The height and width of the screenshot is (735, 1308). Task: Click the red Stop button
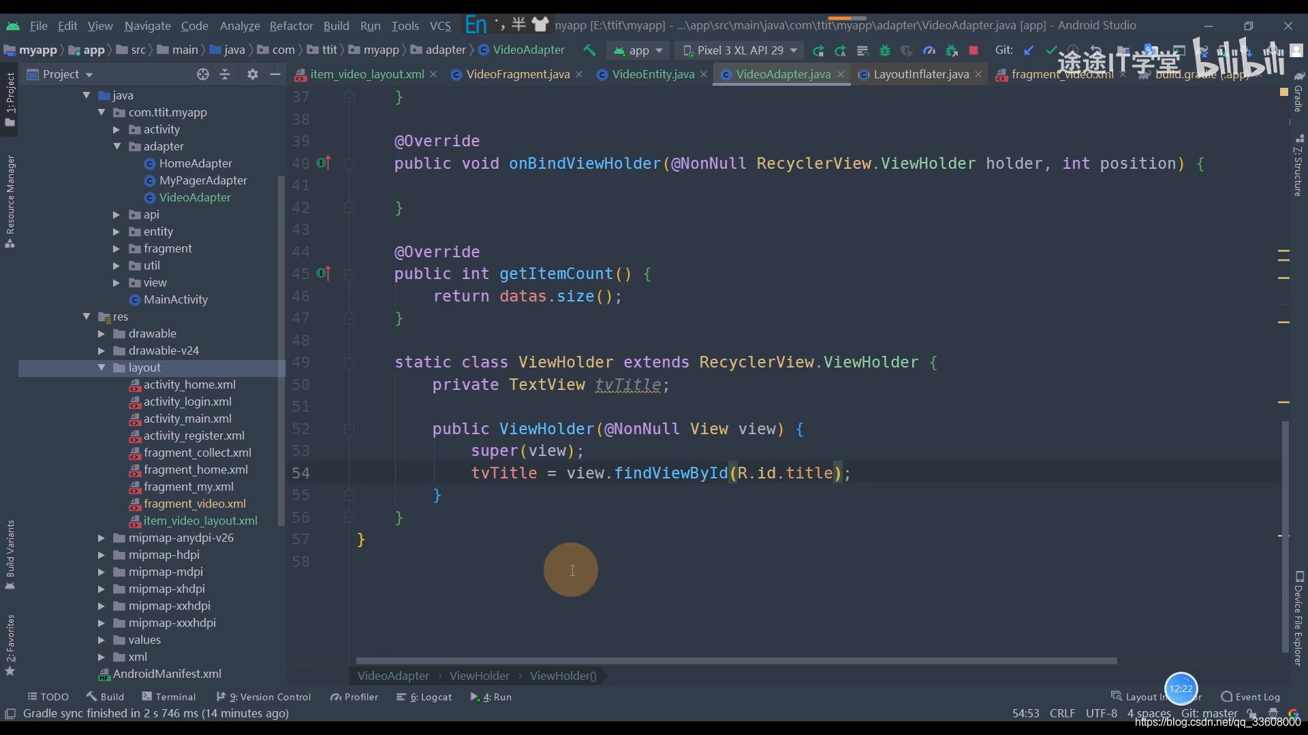974,50
